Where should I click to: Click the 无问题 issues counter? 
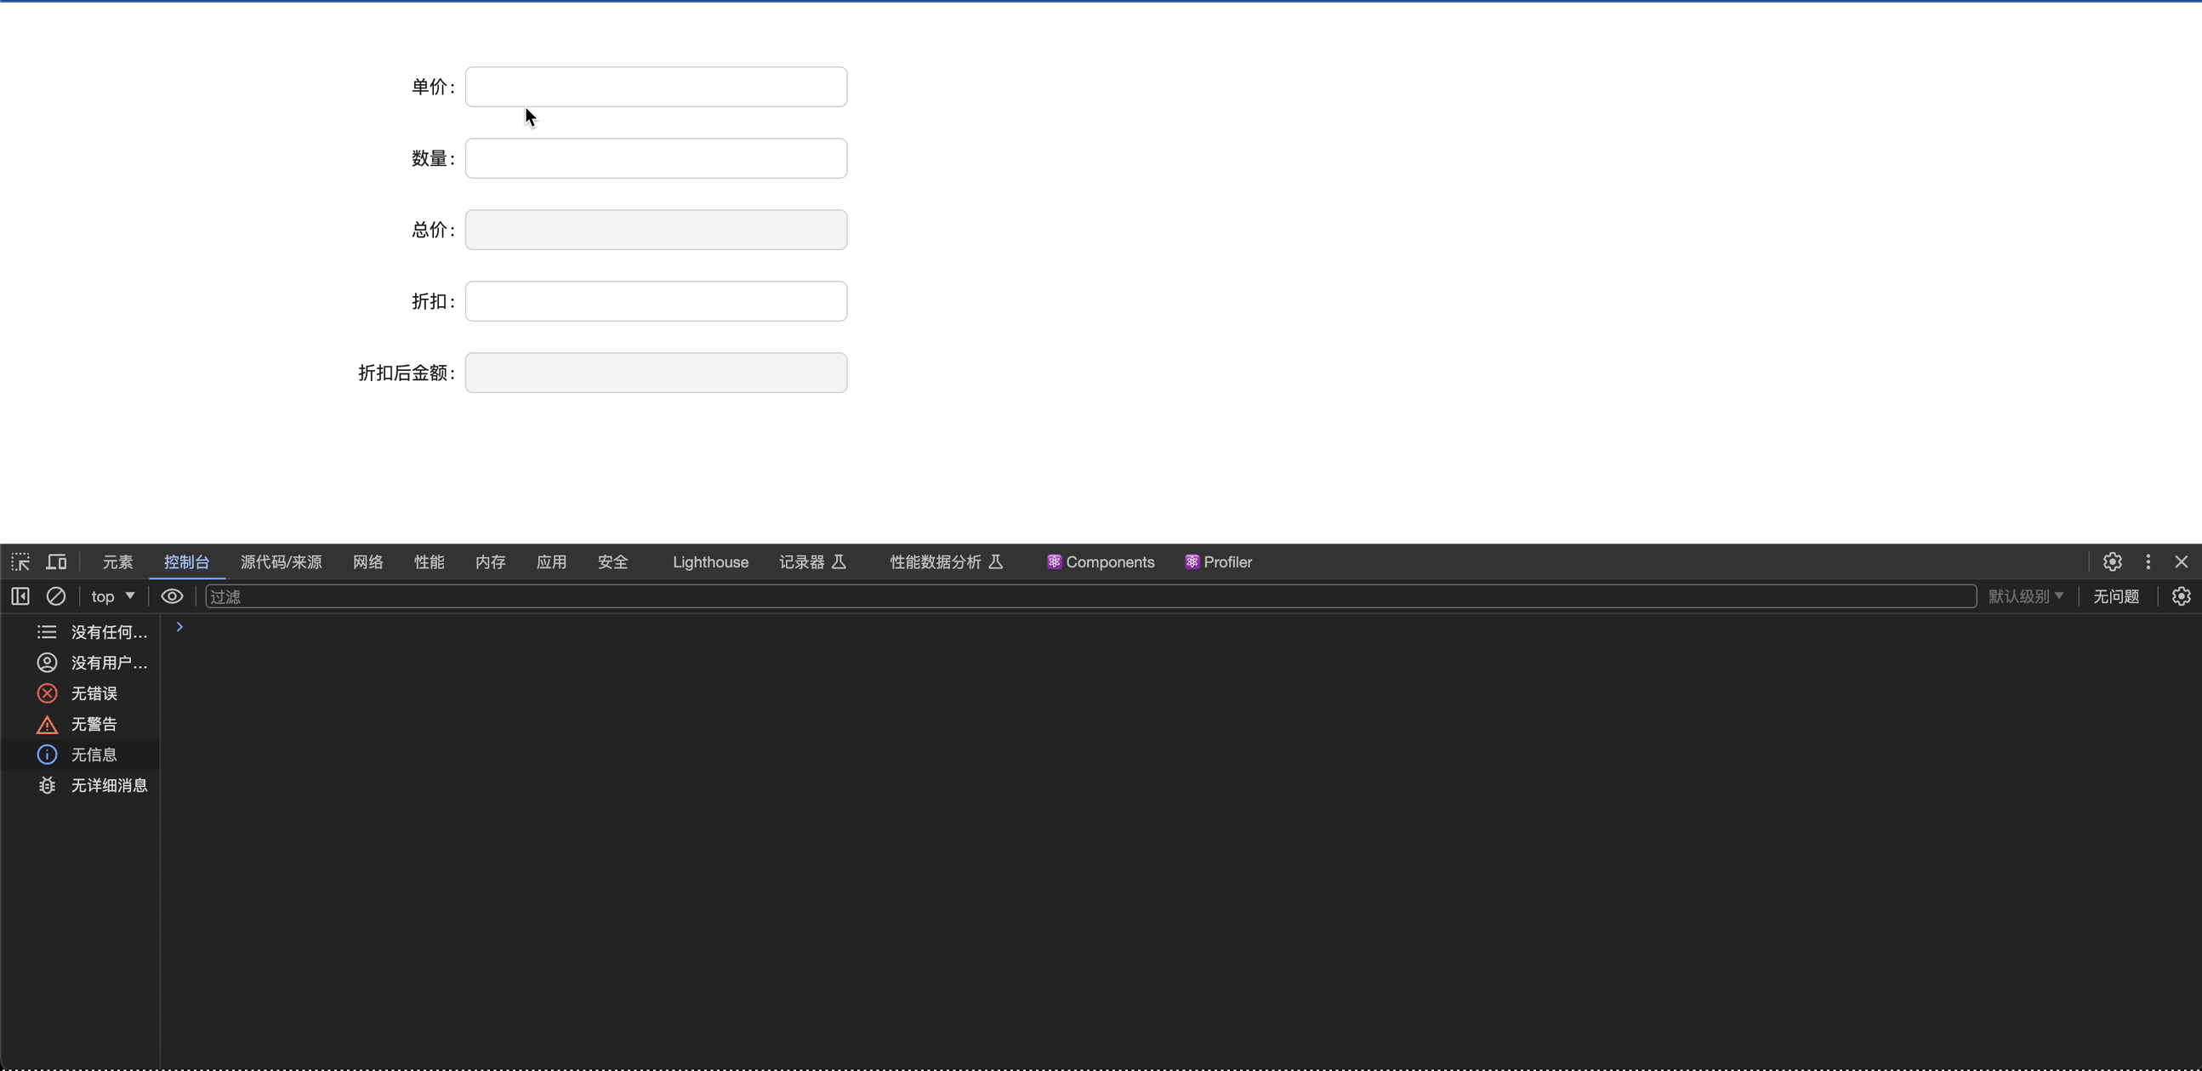coord(2115,596)
